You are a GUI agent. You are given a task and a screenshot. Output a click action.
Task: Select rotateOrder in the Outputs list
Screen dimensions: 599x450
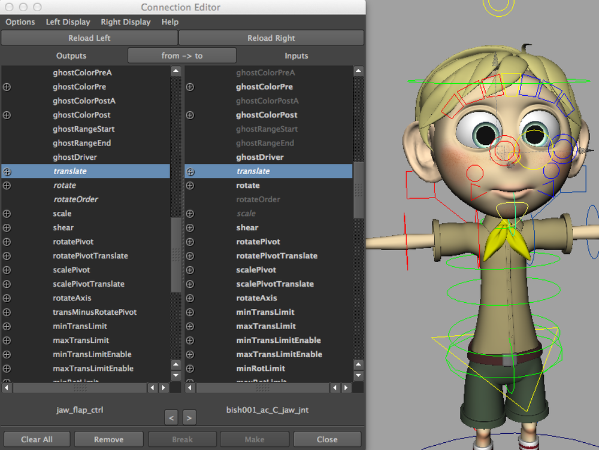click(x=75, y=200)
